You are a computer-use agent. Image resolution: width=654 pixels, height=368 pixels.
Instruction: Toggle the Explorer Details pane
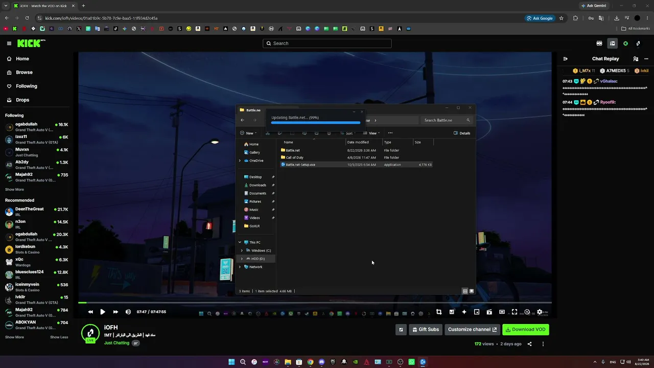coord(462,133)
